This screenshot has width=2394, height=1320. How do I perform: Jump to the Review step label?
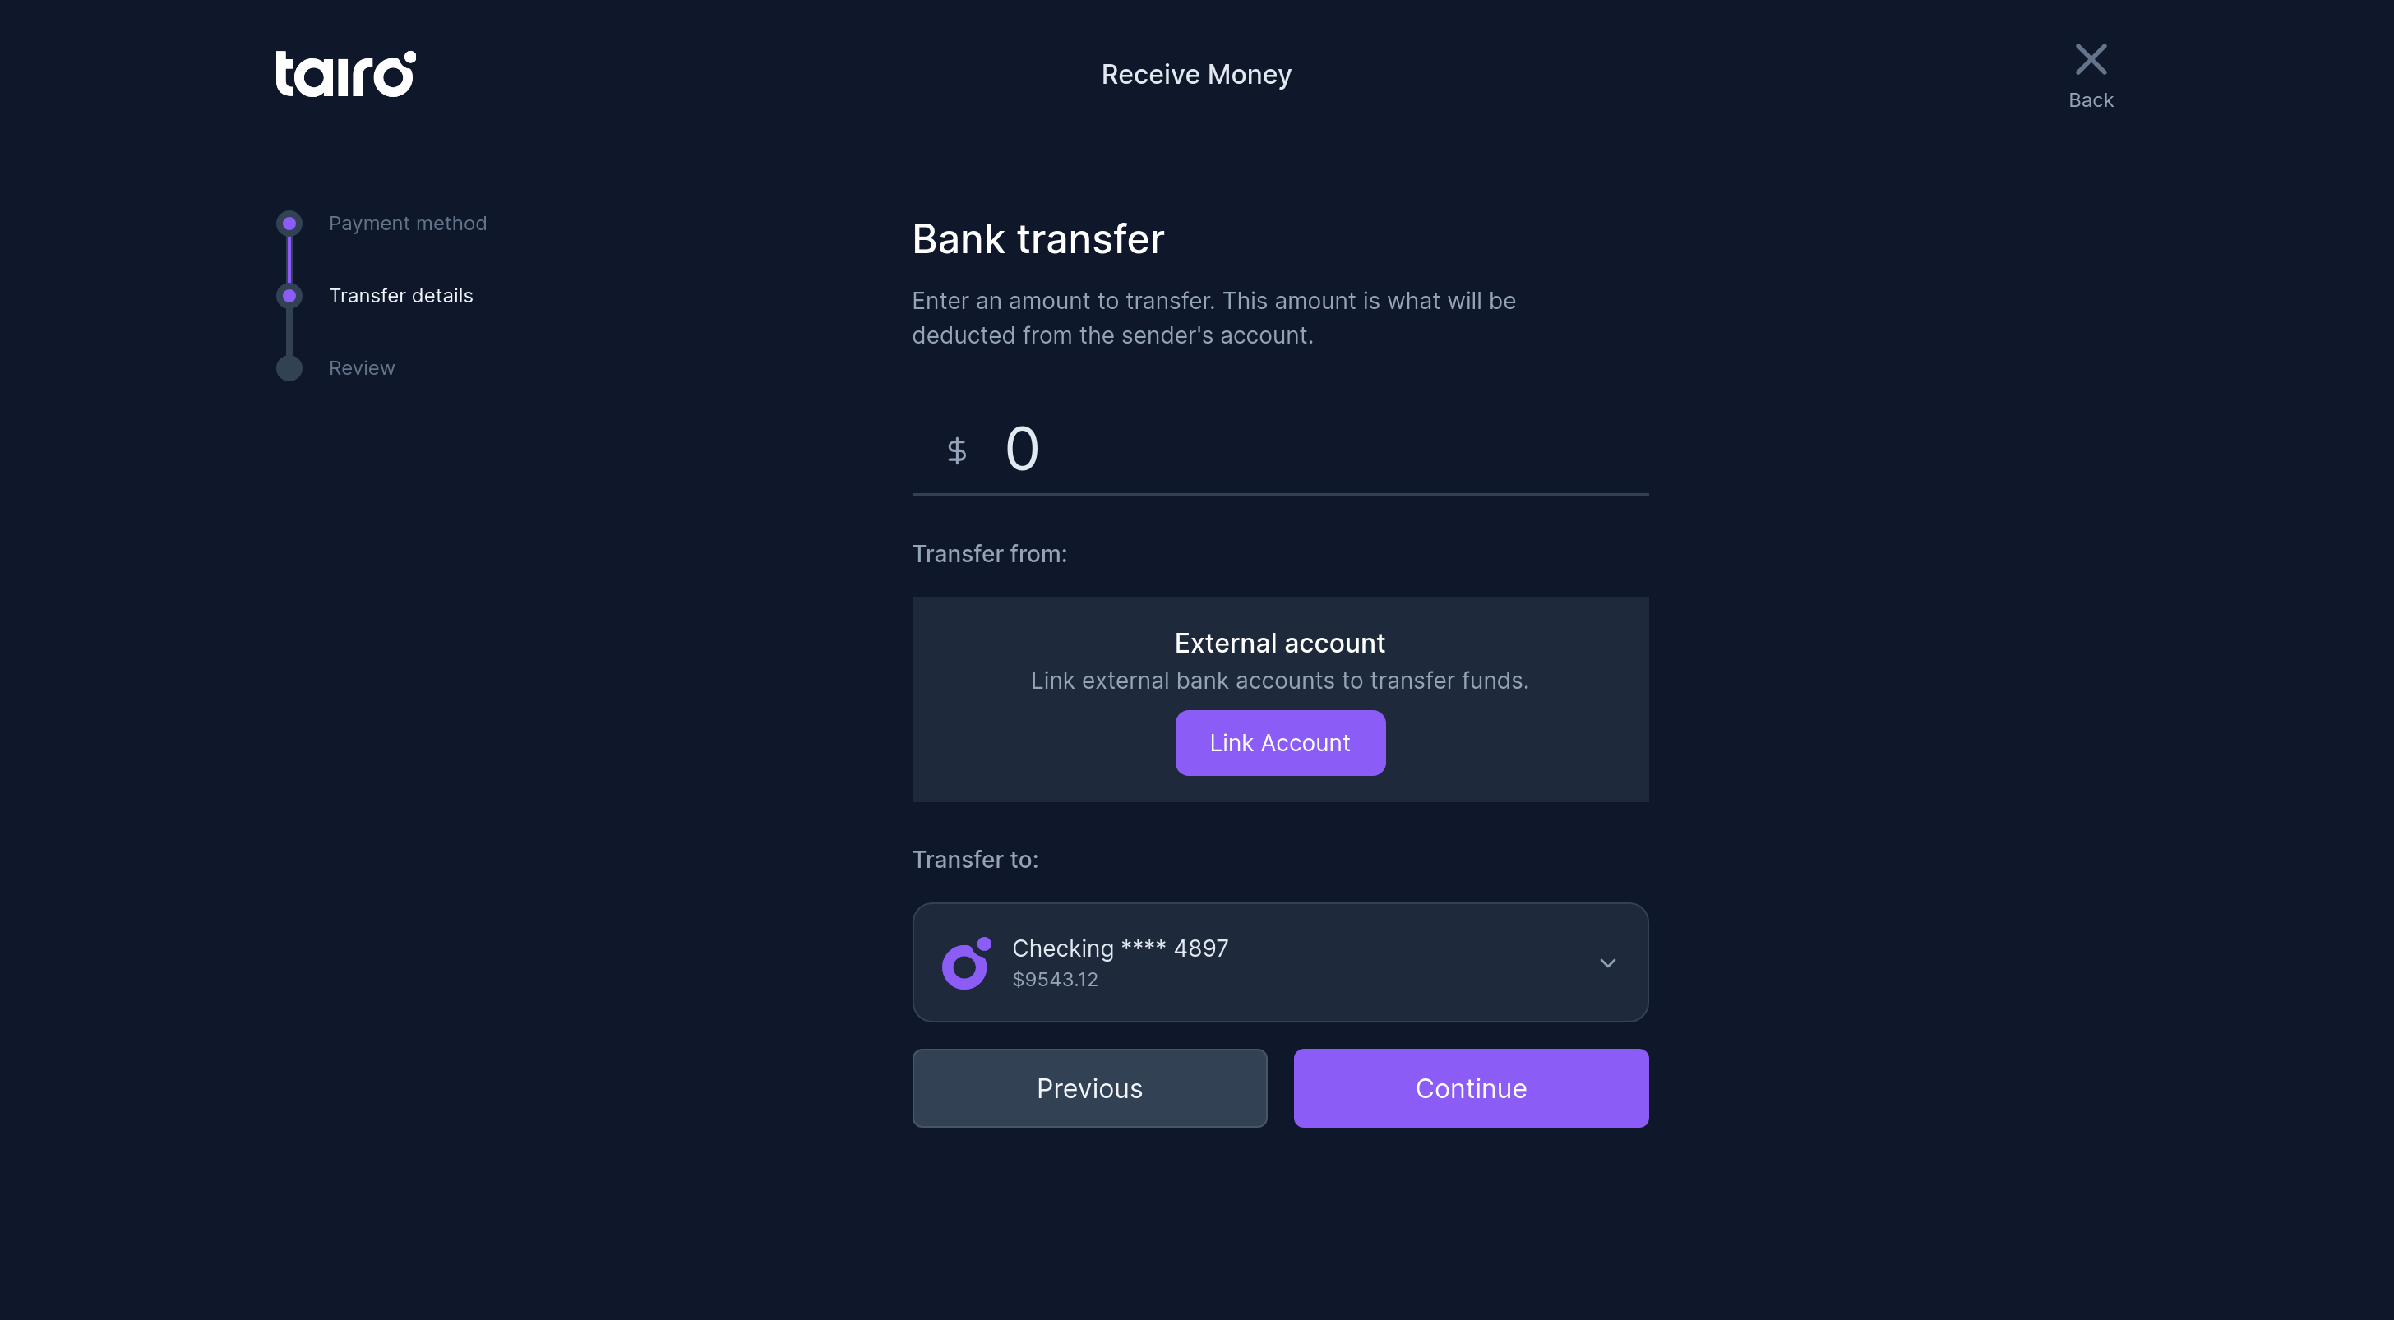(x=362, y=368)
